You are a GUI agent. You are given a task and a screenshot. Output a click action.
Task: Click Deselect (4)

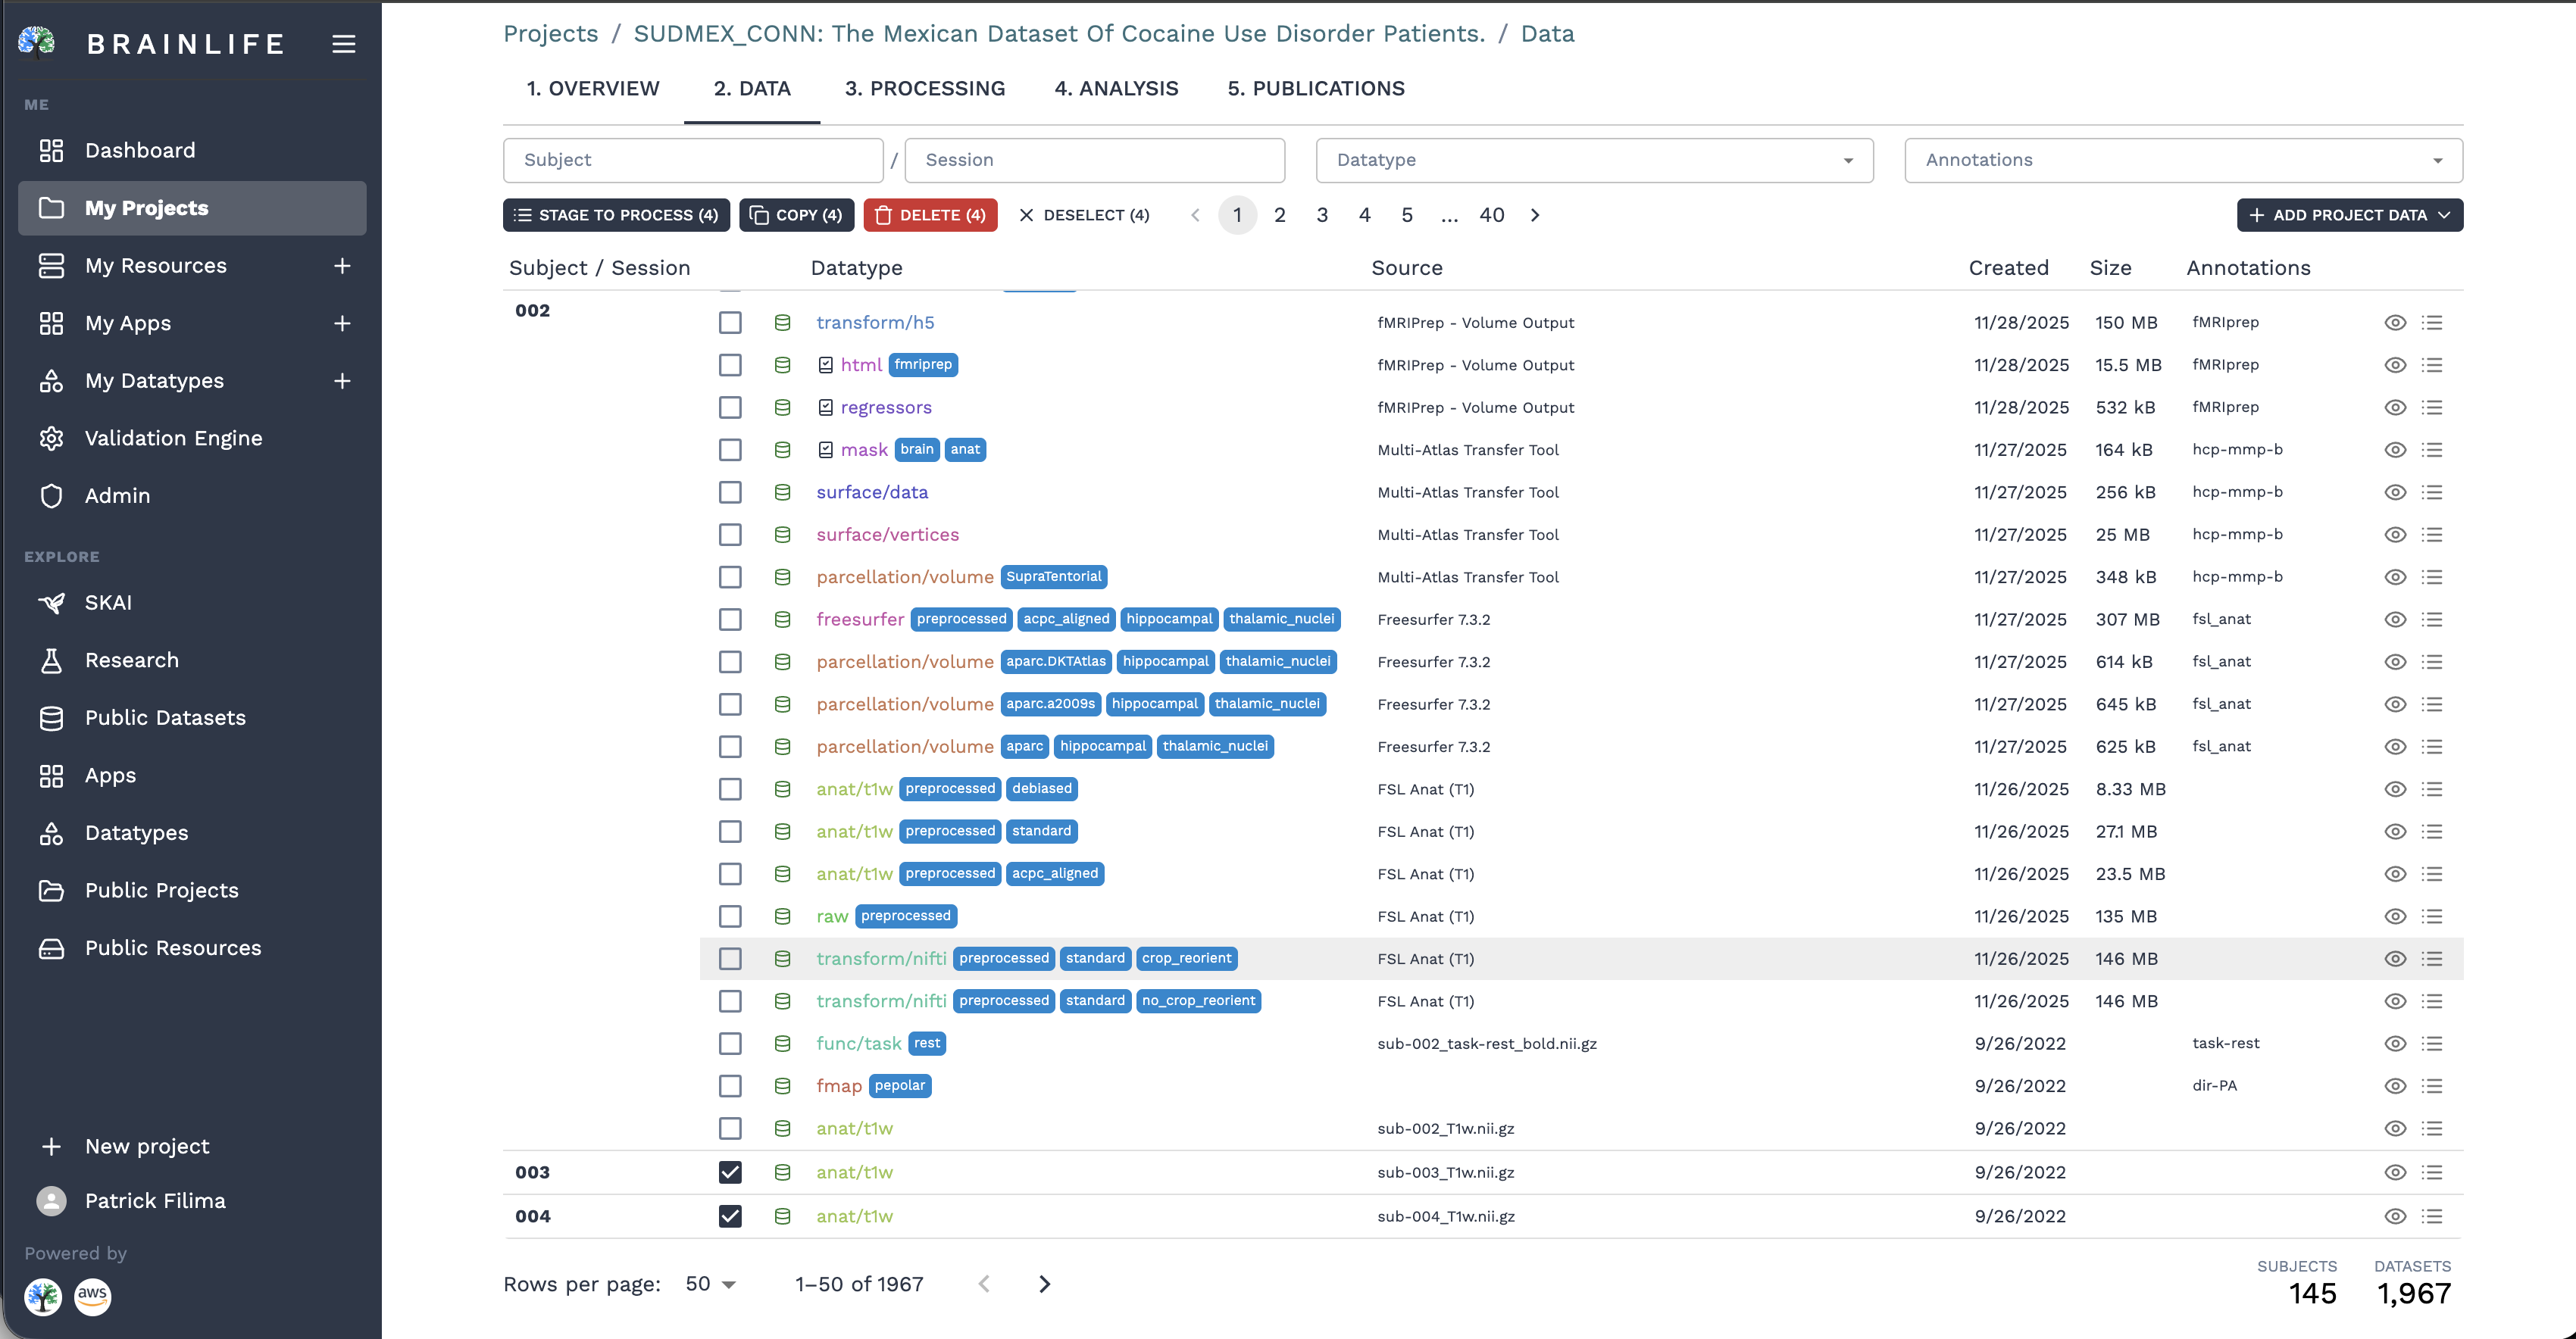(1084, 215)
